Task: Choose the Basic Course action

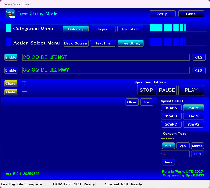Action: tap(76, 43)
